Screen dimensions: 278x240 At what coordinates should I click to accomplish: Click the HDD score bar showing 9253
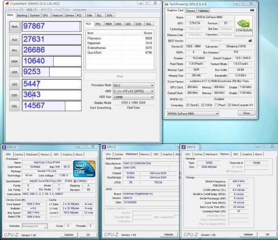coord(52,72)
